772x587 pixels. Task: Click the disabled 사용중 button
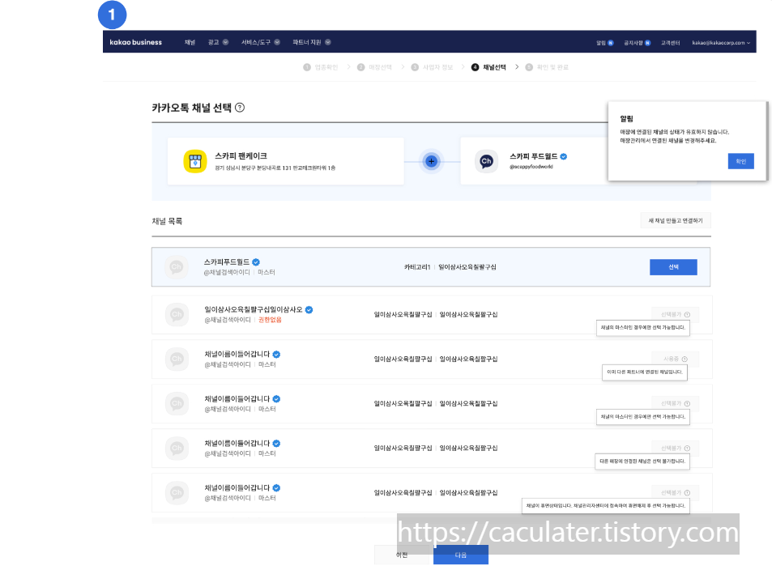(675, 359)
